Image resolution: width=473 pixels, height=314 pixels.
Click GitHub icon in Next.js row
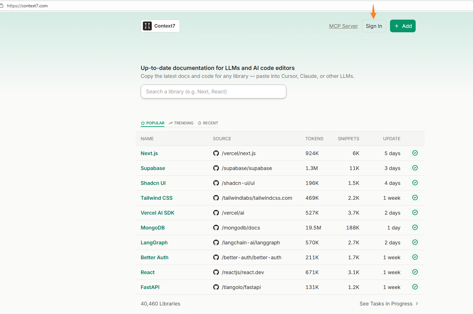[x=216, y=153]
